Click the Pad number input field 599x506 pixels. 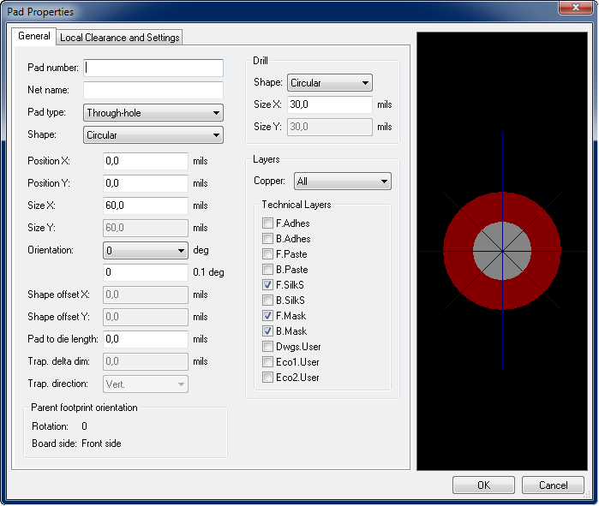153,68
